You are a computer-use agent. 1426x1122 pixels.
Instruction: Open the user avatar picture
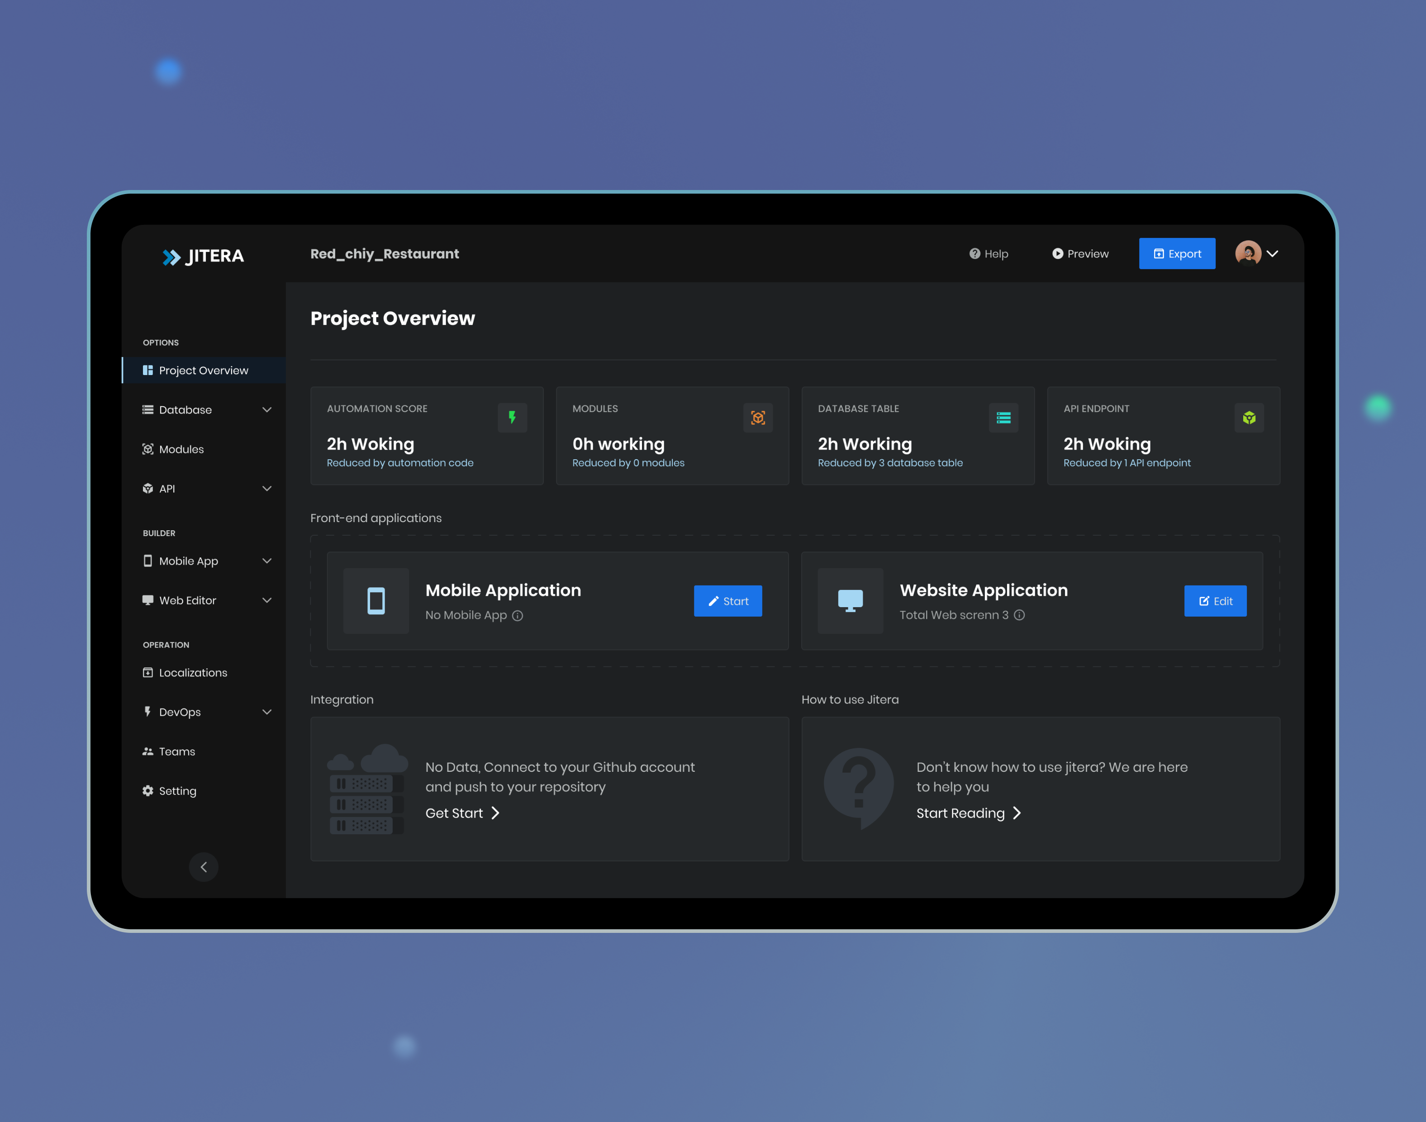pyautogui.click(x=1248, y=253)
